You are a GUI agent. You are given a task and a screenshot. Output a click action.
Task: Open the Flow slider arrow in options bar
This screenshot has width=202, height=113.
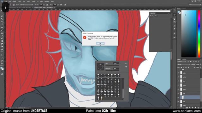[x=58, y=5]
